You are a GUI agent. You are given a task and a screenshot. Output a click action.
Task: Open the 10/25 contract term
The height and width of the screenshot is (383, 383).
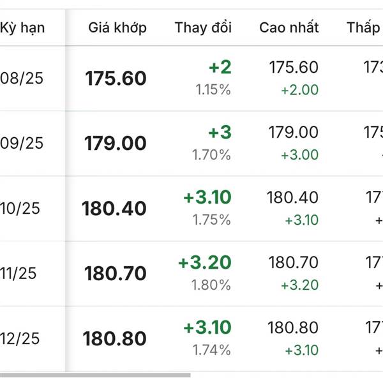coord(20,209)
